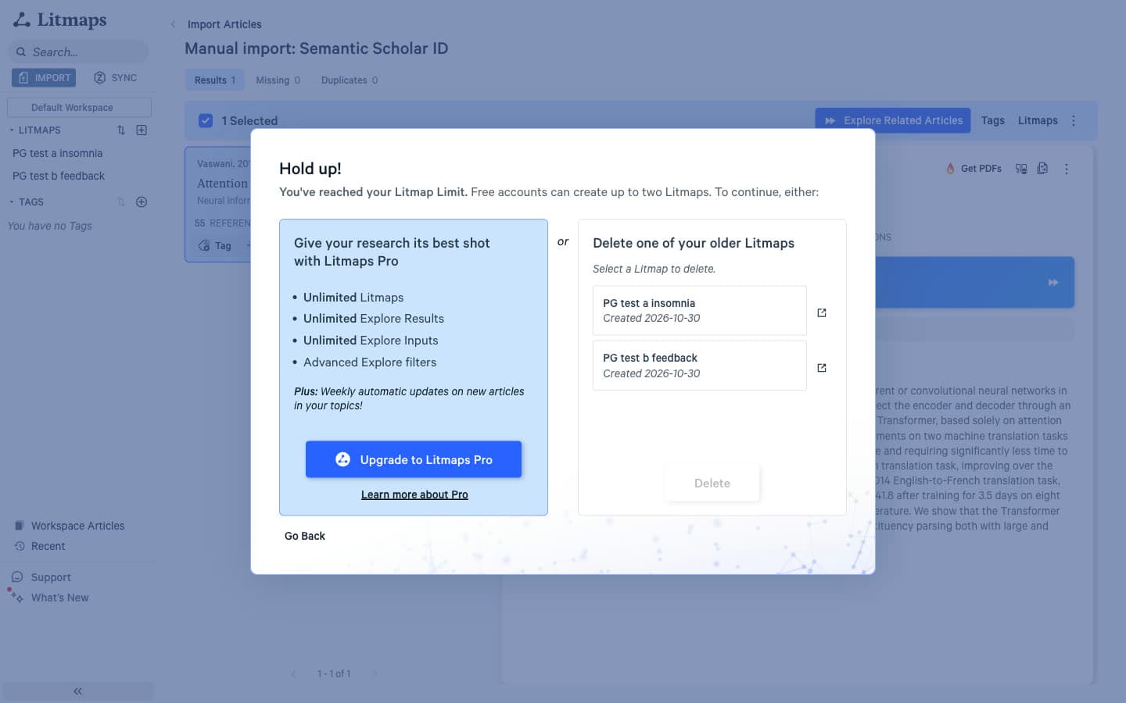This screenshot has width=1126, height=703.
Task: Open Learn more about Pro link
Action: click(x=414, y=494)
